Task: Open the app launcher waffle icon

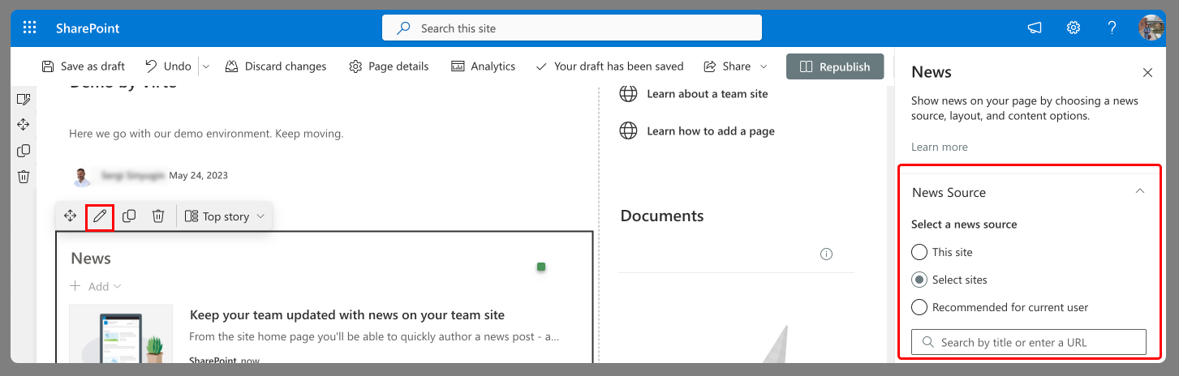Action: click(x=30, y=28)
